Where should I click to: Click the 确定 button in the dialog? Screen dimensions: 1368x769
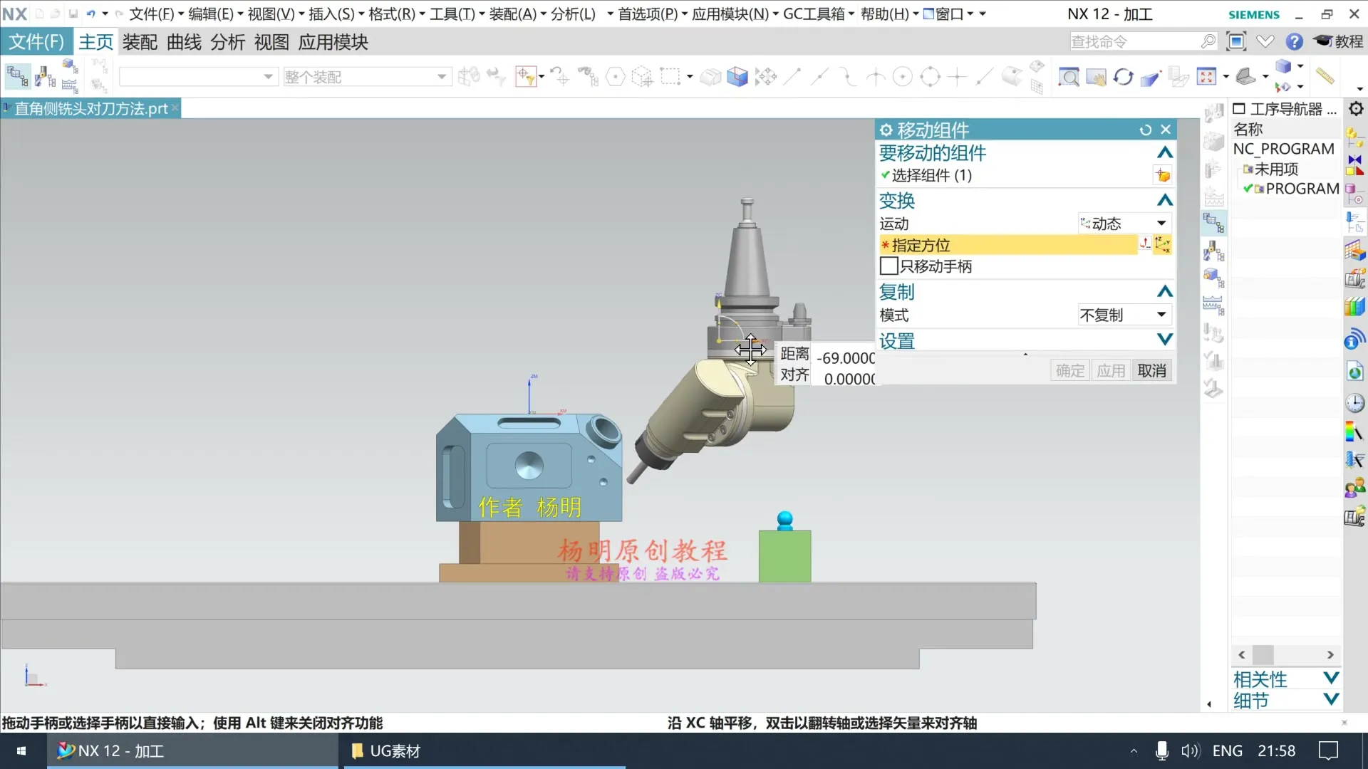(x=1069, y=370)
